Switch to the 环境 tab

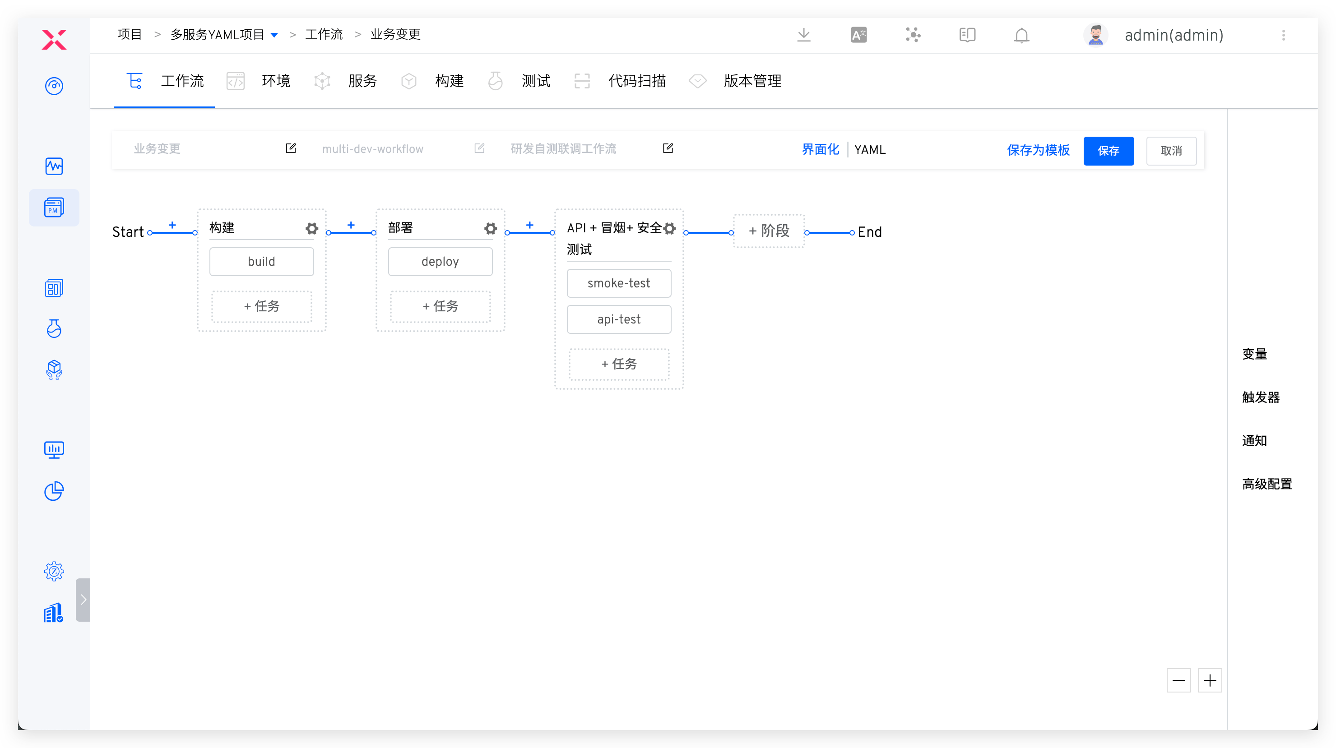(x=275, y=81)
